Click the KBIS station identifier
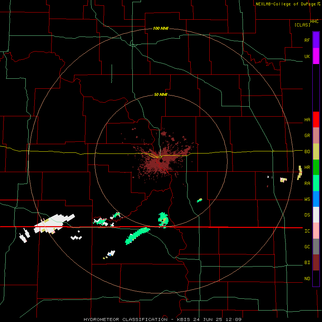The height and width of the screenshot is (322, 322). coord(184,319)
